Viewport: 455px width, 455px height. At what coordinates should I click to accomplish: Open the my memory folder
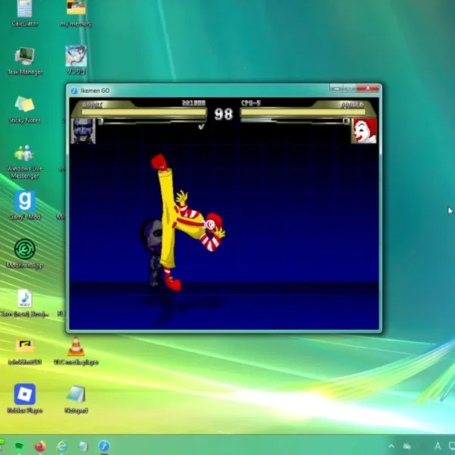76,13
